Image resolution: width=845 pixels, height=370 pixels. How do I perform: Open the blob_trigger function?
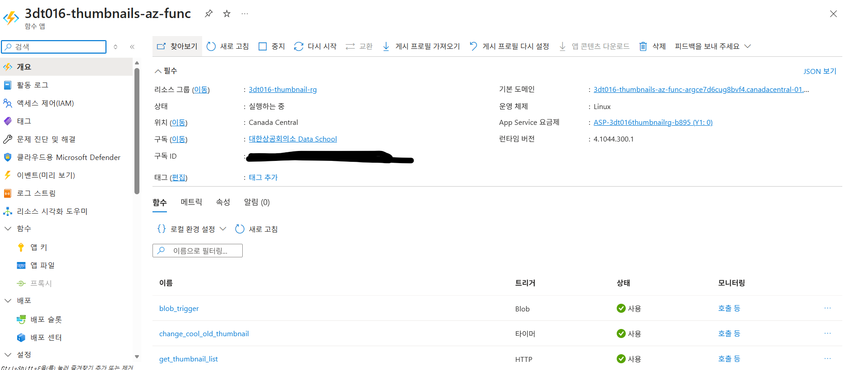(x=179, y=308)
